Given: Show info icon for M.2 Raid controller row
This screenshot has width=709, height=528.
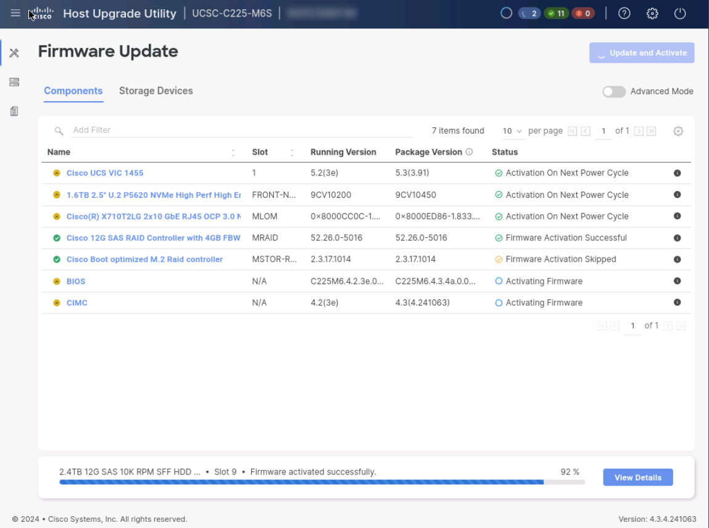Looking at the screenshot, I should (677, 259).
